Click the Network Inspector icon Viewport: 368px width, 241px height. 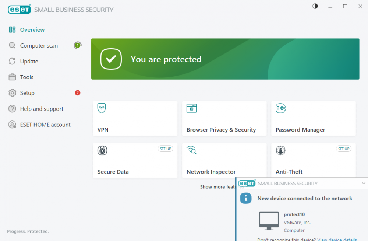[191, 150]
